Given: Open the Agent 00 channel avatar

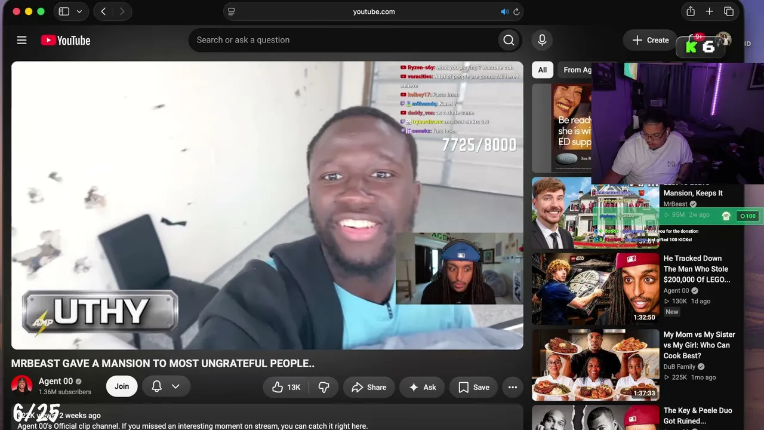Looking at the screenshot, I should coord(22,386).
